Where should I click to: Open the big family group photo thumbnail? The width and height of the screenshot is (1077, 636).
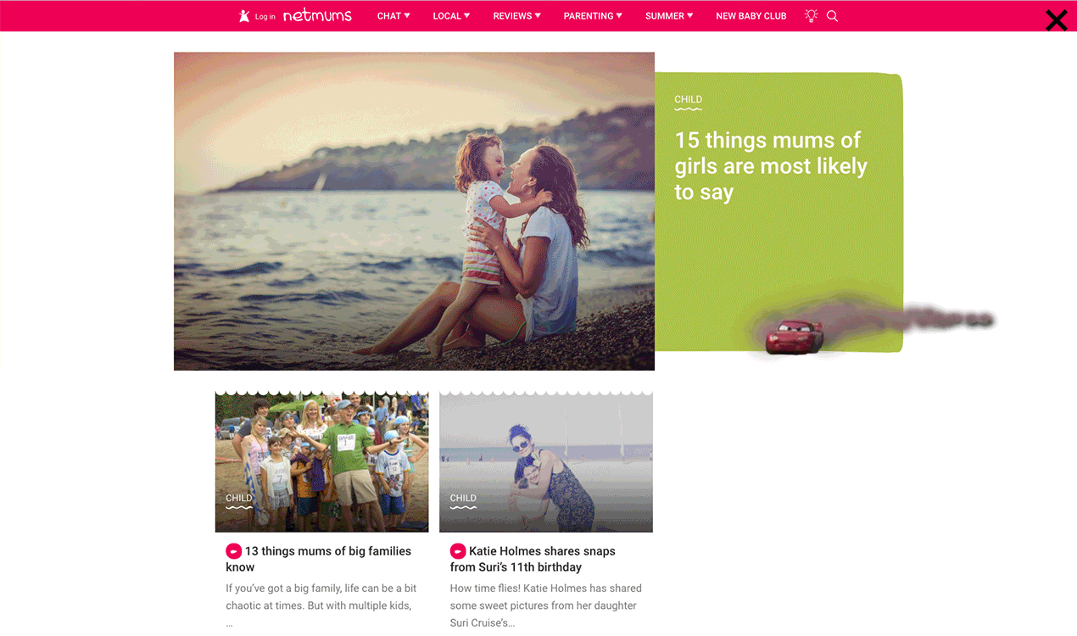click(x=321, y=461)
